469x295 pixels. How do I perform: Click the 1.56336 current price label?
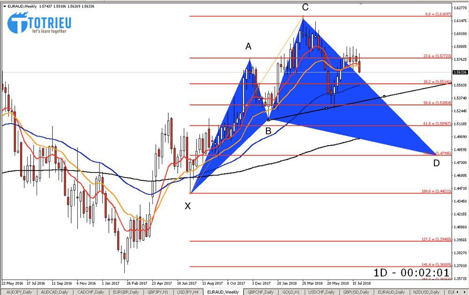tap(459, 73)
